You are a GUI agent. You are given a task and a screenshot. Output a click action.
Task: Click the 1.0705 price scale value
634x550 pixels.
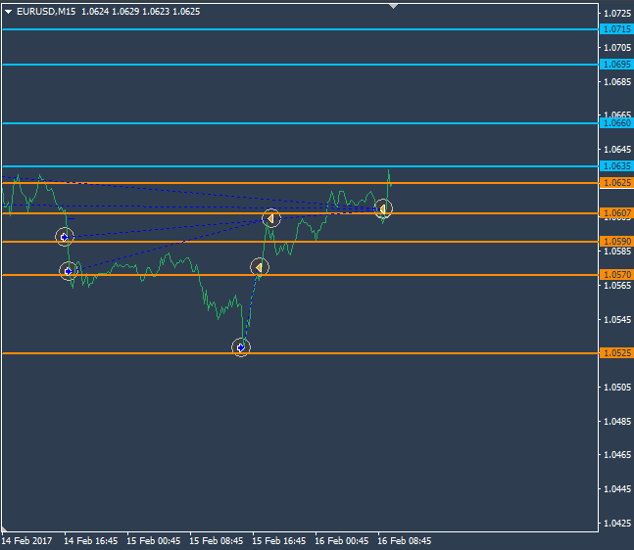(x=617, y=48)
